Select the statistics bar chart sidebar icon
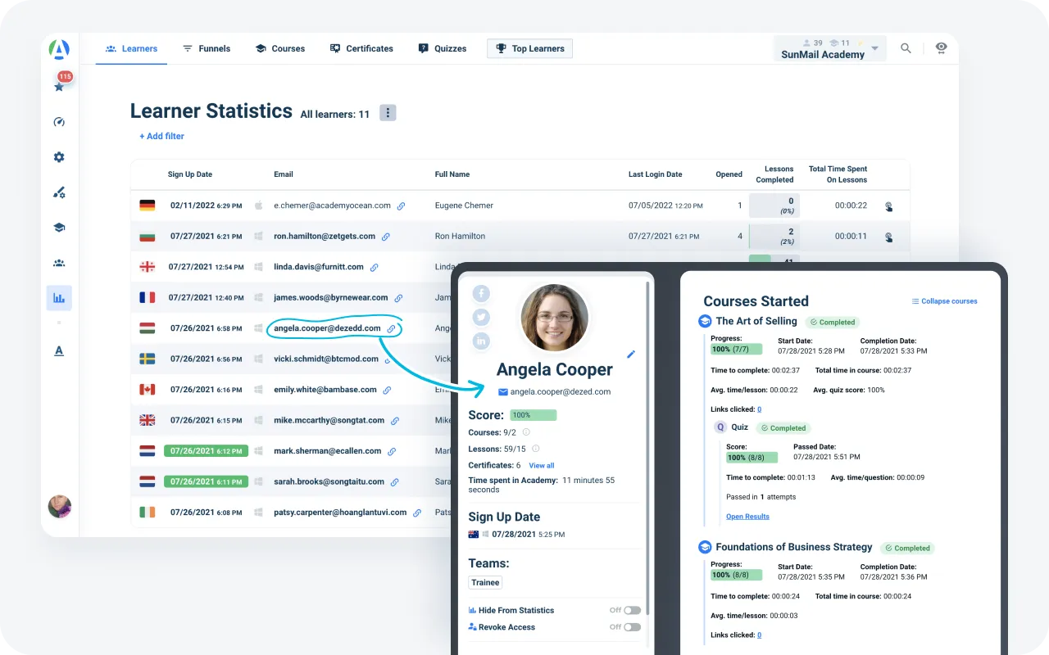Screen dimensions: 1049x655 coord(59,298)
